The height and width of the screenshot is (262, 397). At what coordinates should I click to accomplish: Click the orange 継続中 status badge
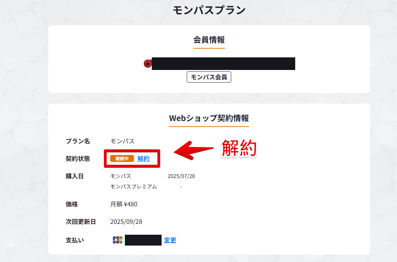(122, 159)
